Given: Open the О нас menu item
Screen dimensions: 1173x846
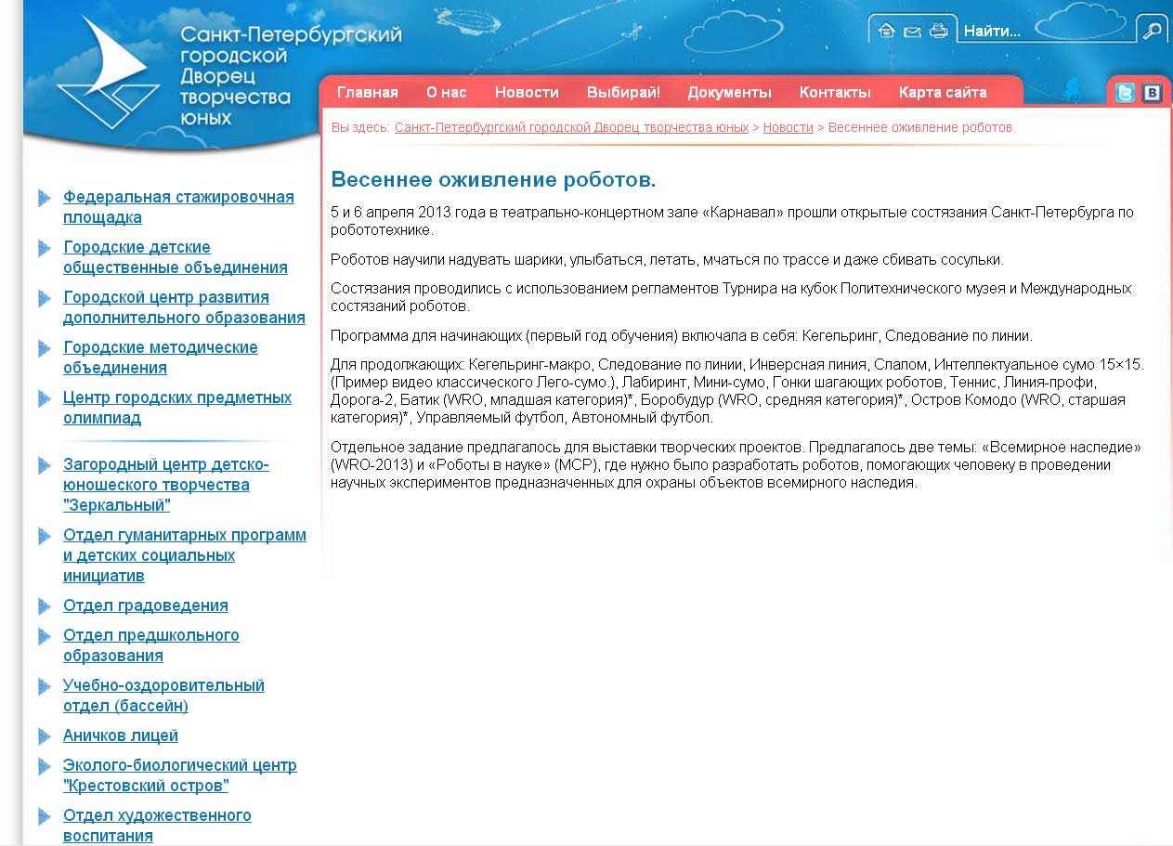Looking at the screenshot, I should [447, 92].
